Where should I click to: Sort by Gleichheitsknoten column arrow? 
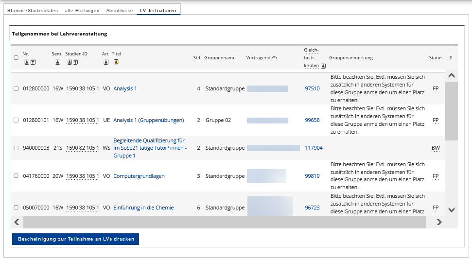[323, 66]
